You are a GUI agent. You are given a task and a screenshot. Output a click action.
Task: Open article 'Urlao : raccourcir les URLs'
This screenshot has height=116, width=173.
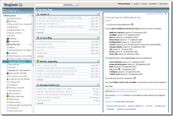tap(47, 65)
